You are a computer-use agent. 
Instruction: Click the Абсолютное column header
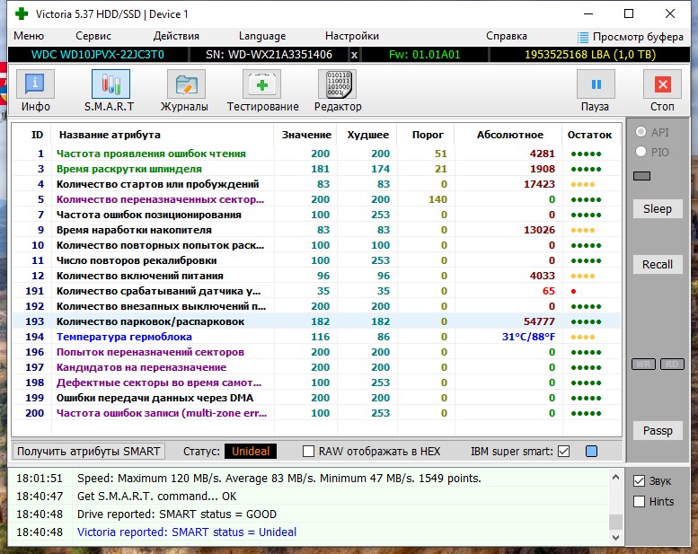[x=510, y=135]
